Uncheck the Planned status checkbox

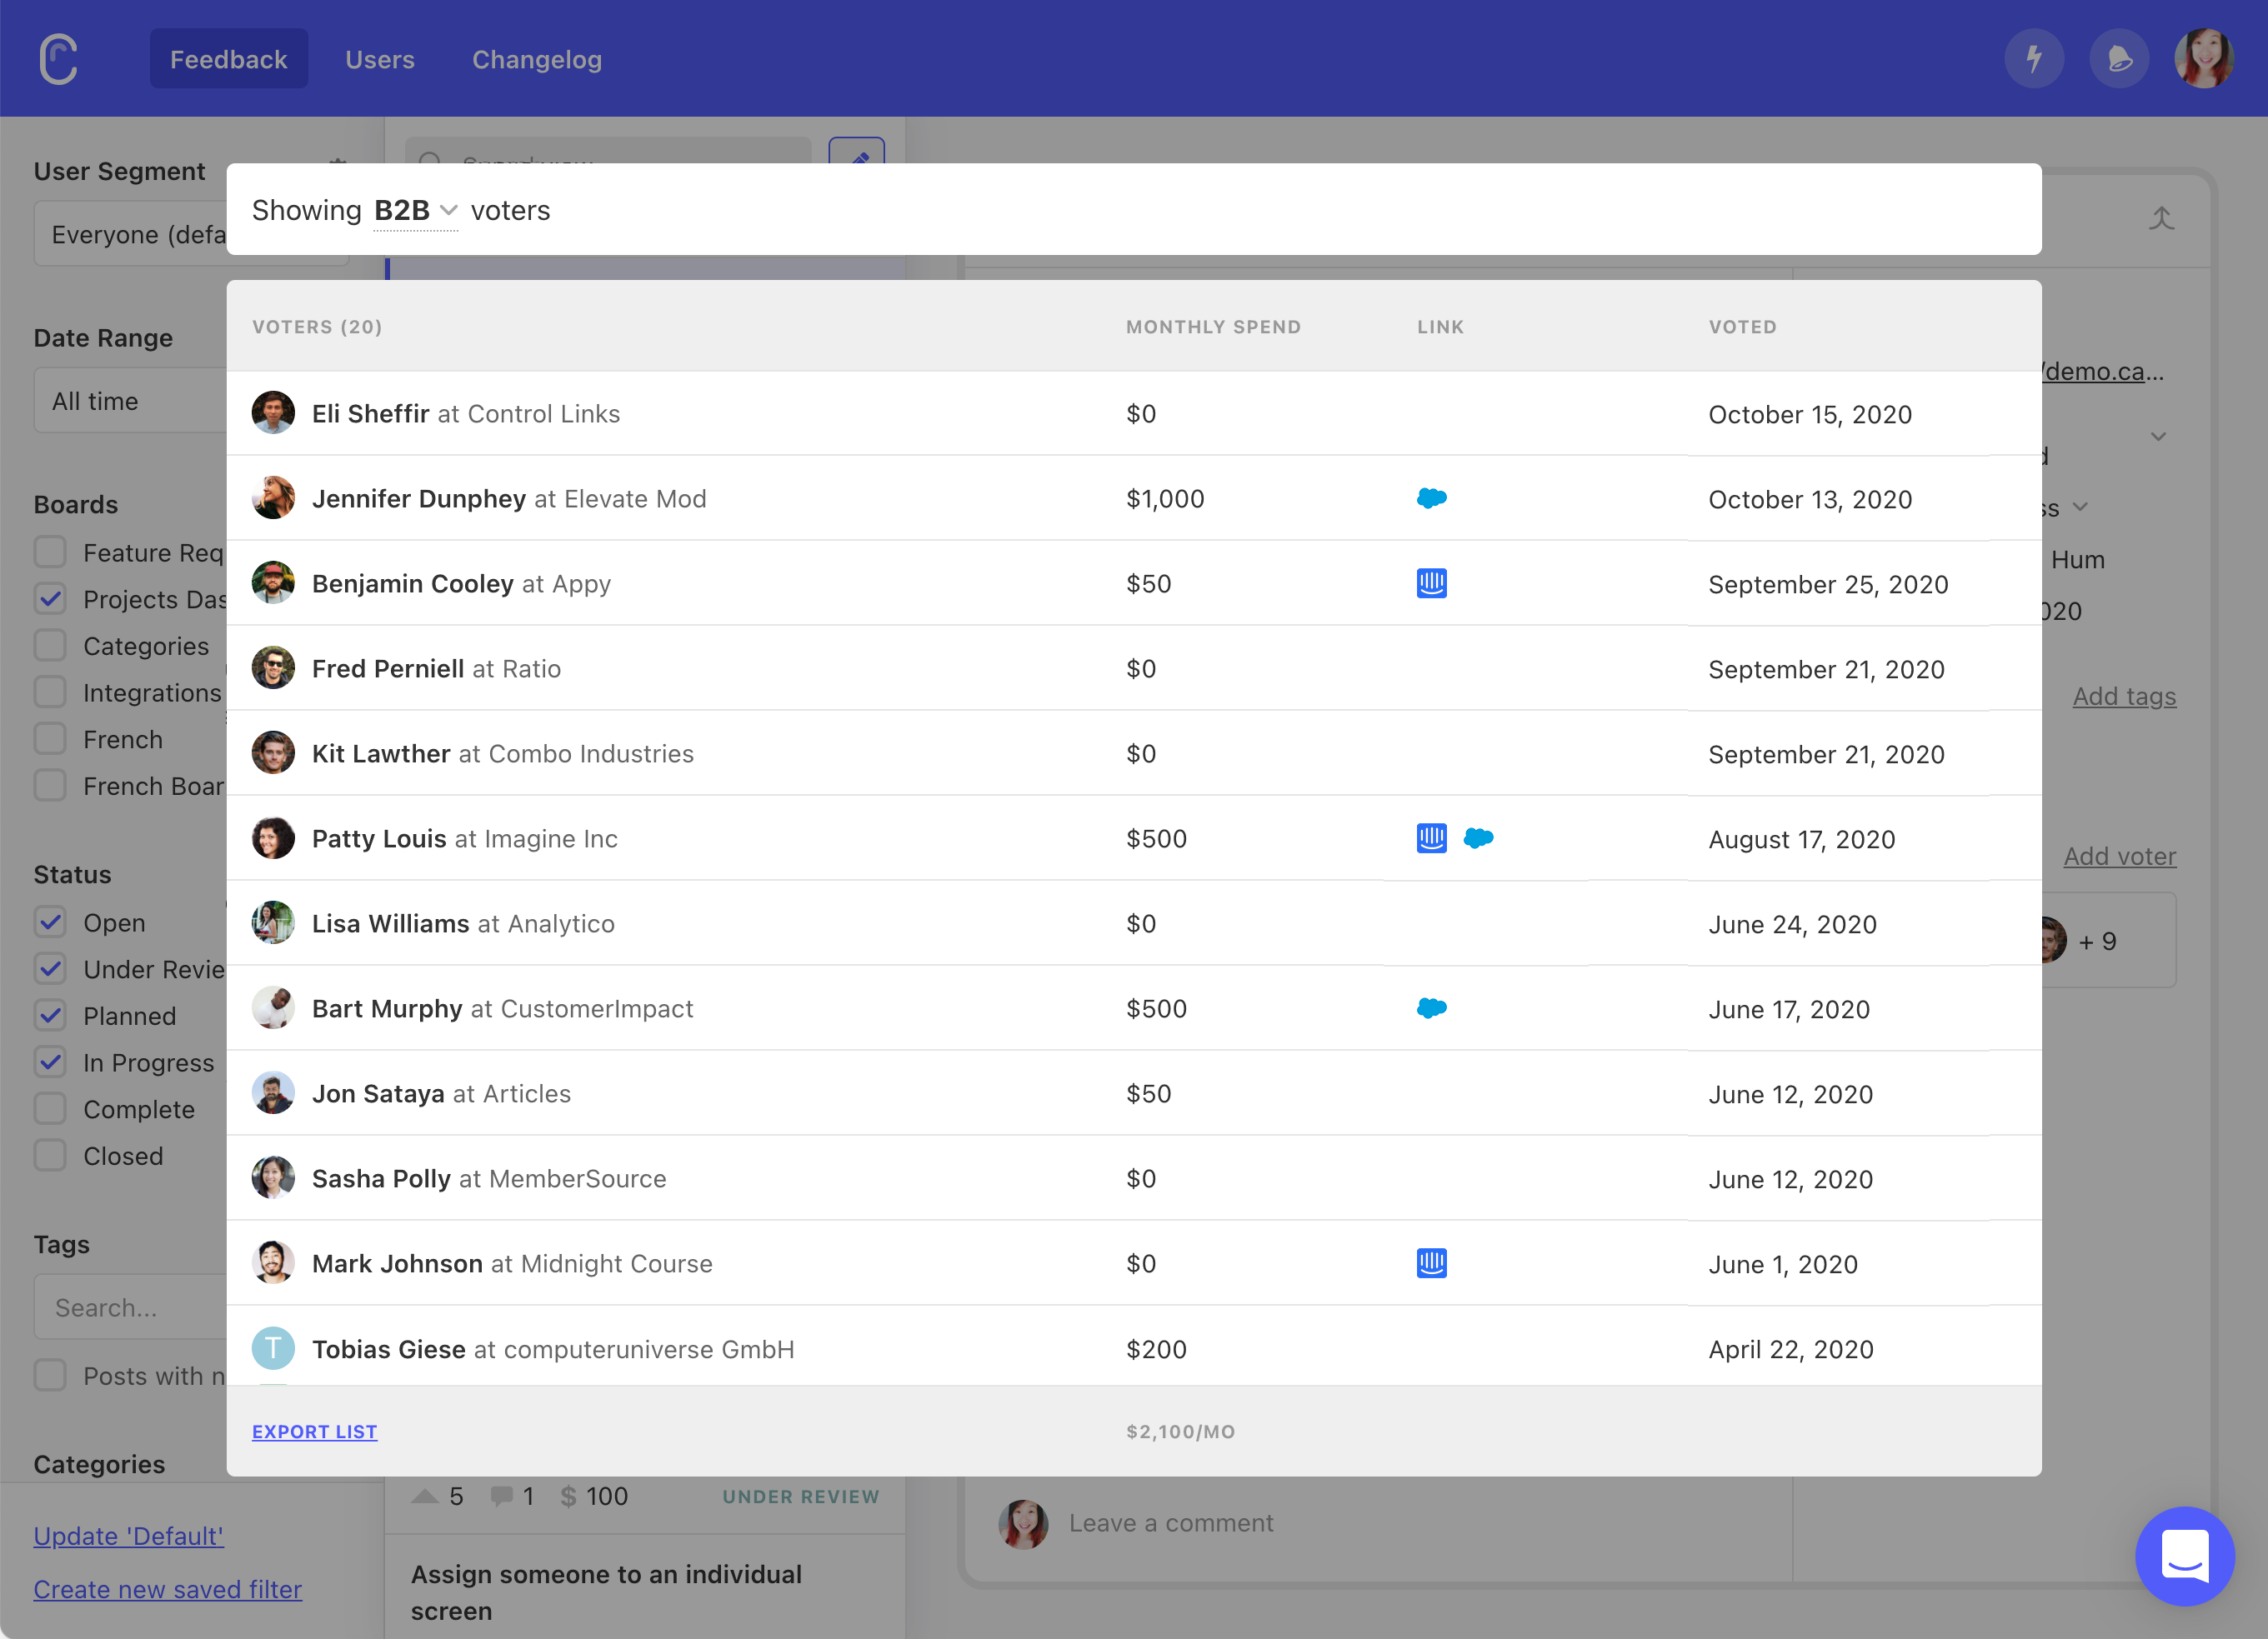(50, 1016)
